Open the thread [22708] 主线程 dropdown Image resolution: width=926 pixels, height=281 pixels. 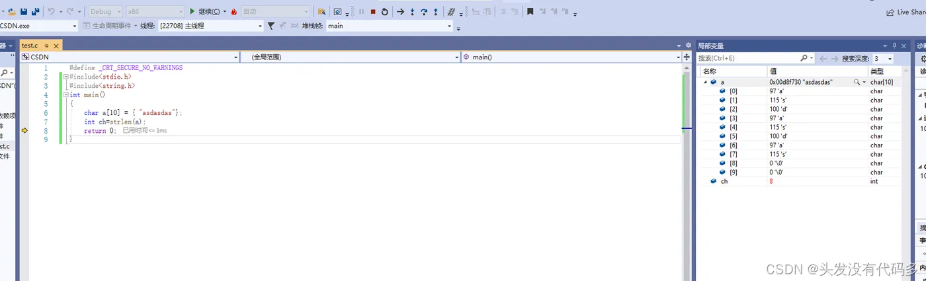click(211, 26)
